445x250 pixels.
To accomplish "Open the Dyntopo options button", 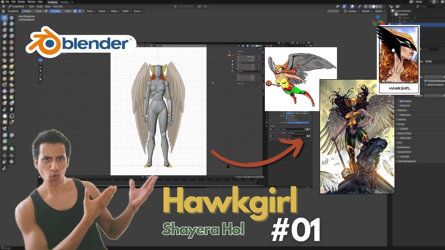I will click(353, 11).
